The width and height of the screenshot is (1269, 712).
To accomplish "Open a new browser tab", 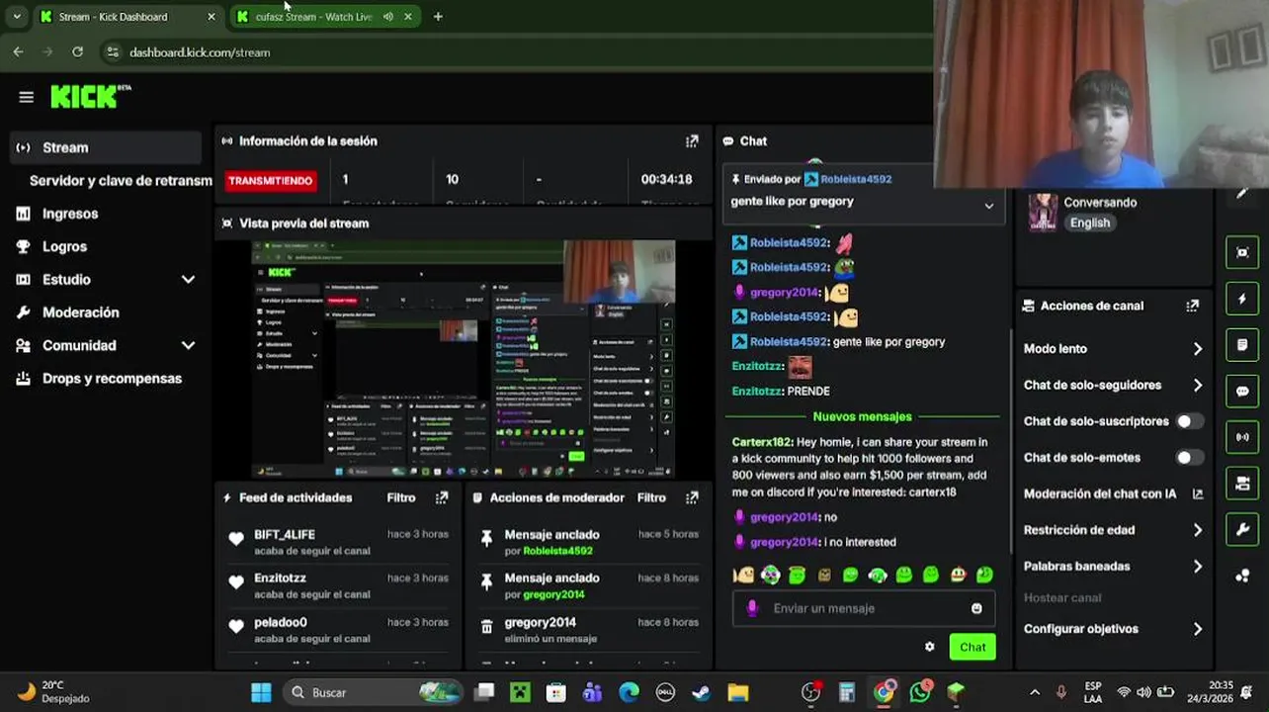I will pos(438,17).
